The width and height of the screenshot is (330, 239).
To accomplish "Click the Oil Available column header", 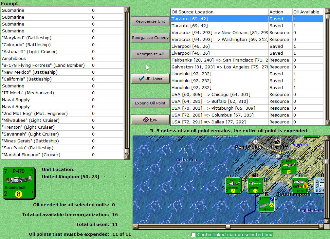I will 306,12.
